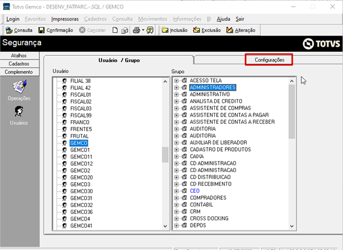Select the FRUTAL user entry

[x=79, y=136]
